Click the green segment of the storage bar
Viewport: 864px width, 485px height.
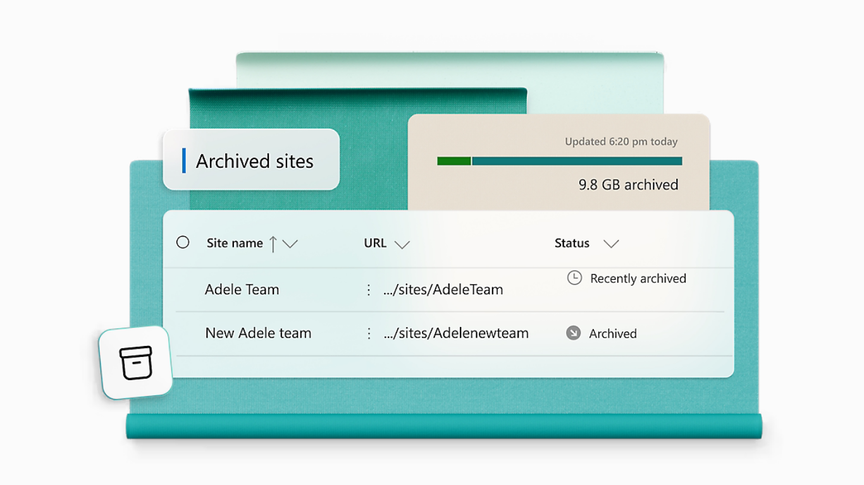coord(454,161)
